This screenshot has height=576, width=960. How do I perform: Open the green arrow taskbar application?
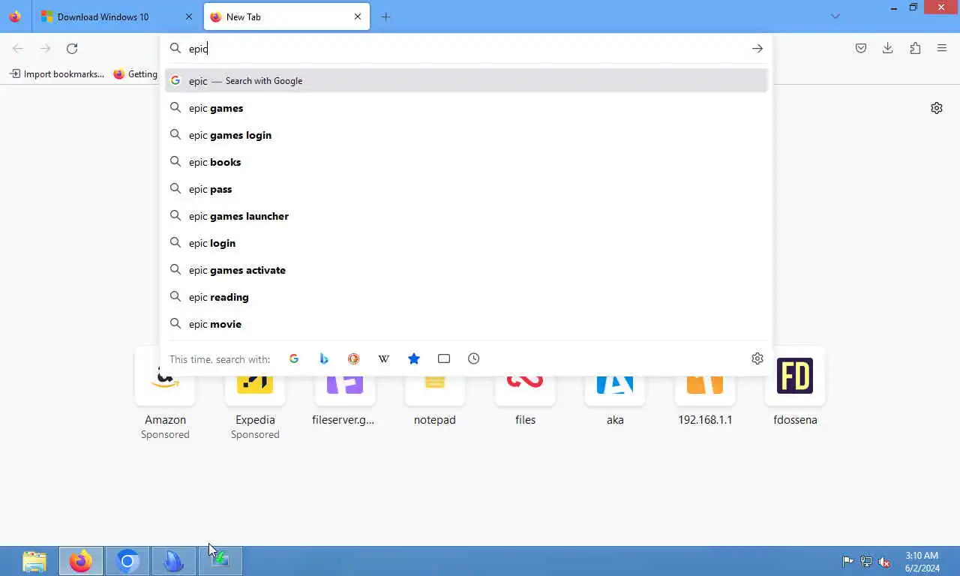coord(220,561)
